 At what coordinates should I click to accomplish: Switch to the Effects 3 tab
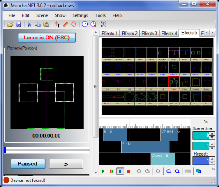(x=149, y=33)
